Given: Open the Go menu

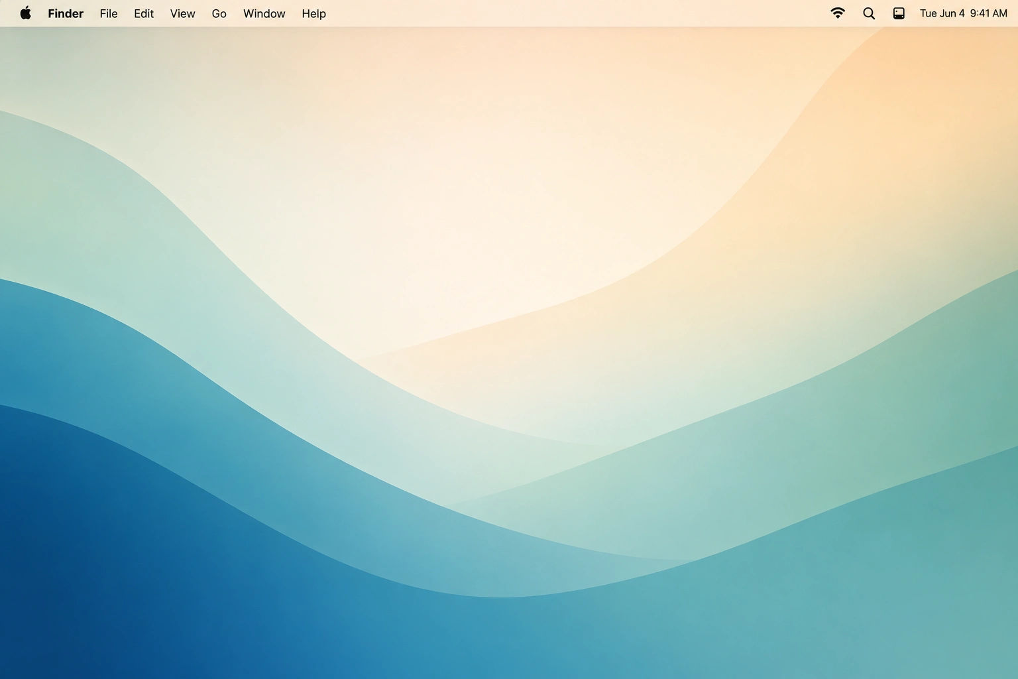Looking at the screenshot, I should coord(219,13).
